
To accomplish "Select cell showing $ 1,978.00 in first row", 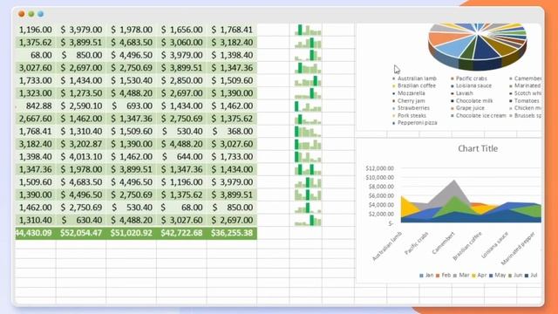I will coord(132,30).
